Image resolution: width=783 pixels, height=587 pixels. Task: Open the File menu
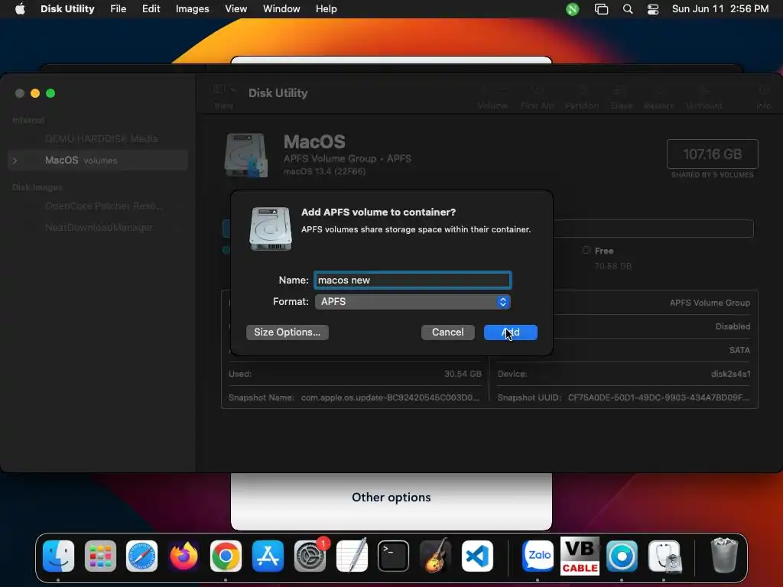point(119,9)
